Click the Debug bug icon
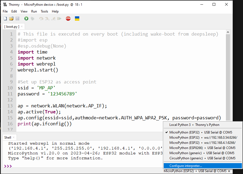The image size is (243, 174). pyautogui.click(x=32, y=18)
